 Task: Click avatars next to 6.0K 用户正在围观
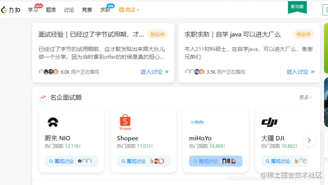[49, 72]
